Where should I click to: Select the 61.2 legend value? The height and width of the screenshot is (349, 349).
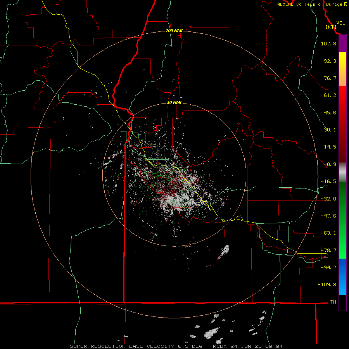[x=330, y=95]
